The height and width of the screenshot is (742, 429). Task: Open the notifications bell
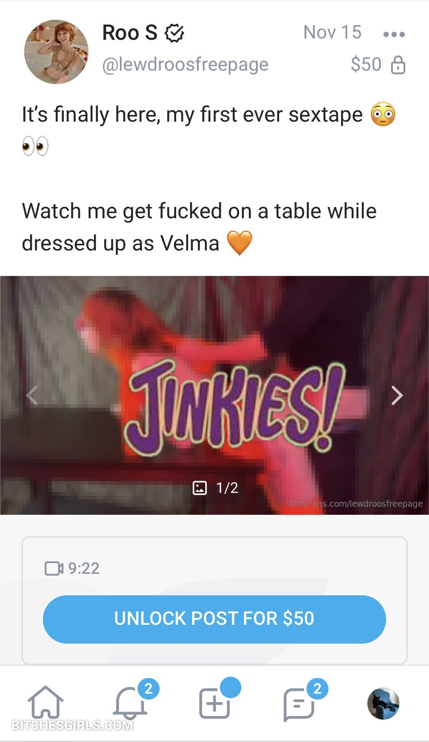coord(130,703)
